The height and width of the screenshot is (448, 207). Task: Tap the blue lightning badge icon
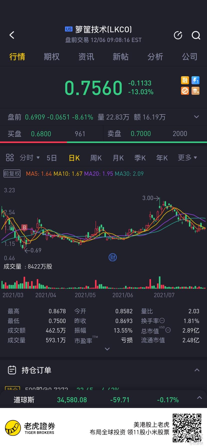pyautogui.click(x=195, y=80)
